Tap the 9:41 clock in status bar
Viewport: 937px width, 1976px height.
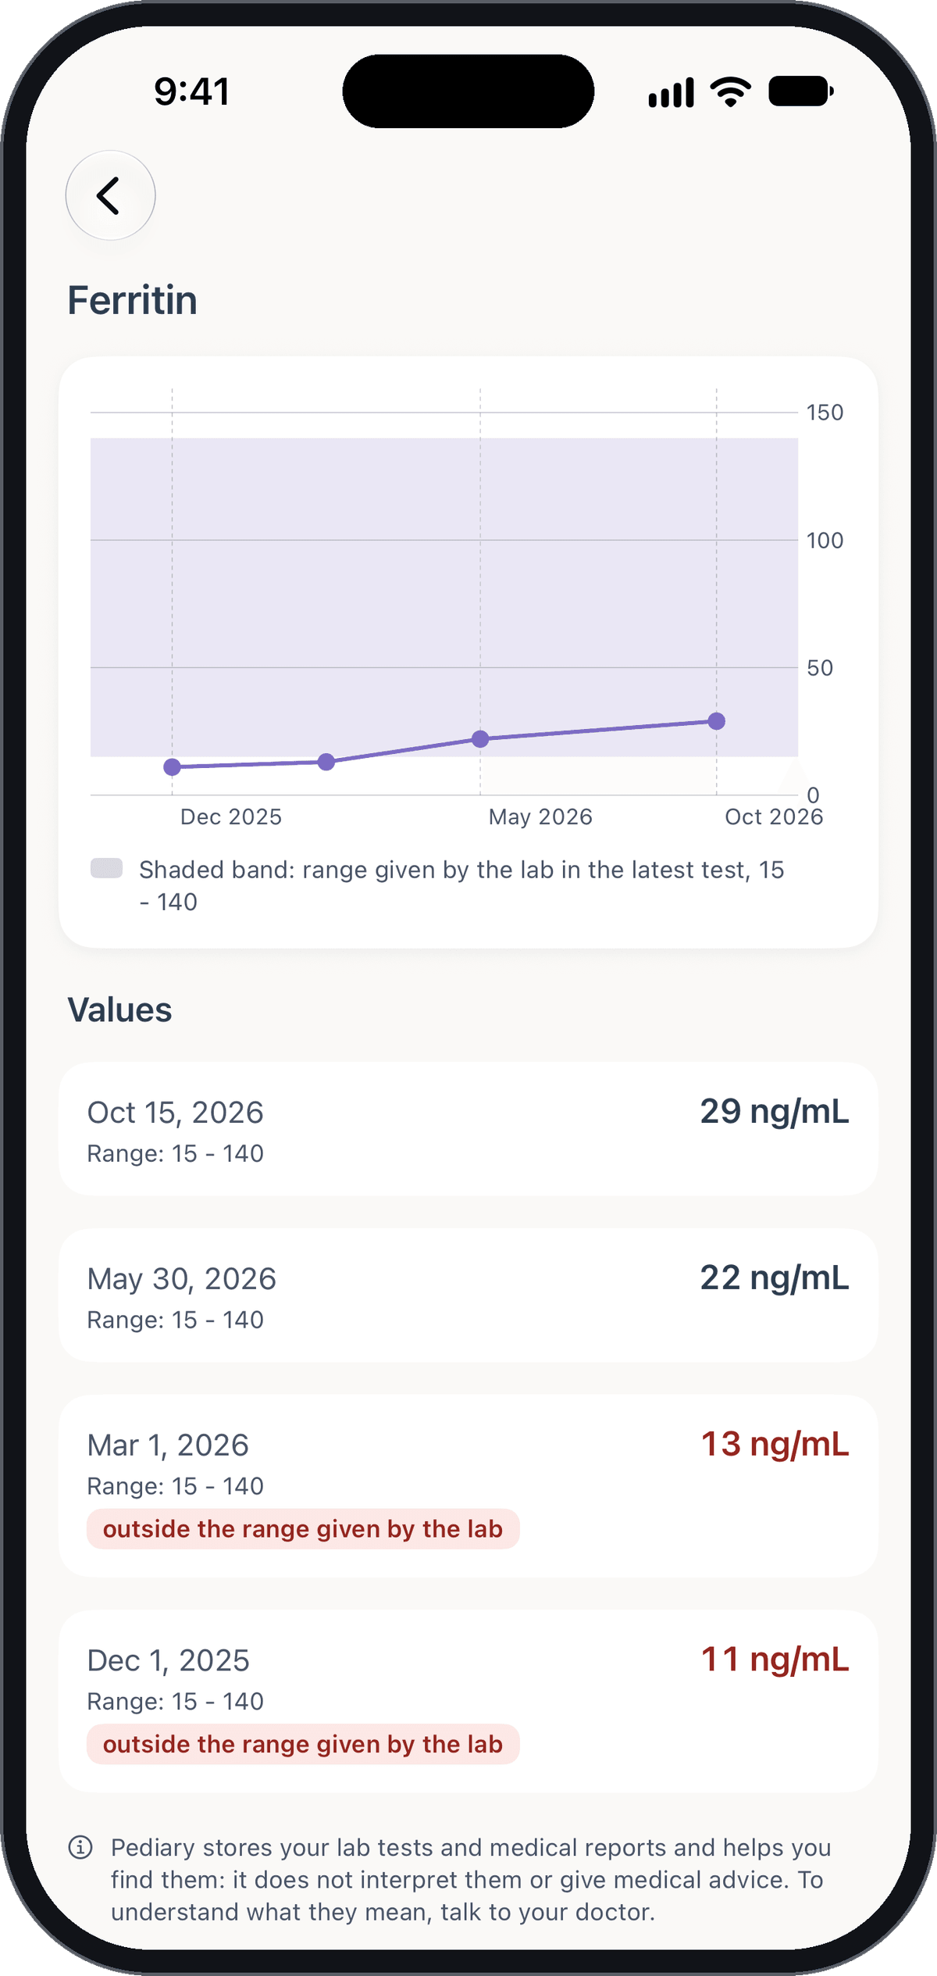192,91
